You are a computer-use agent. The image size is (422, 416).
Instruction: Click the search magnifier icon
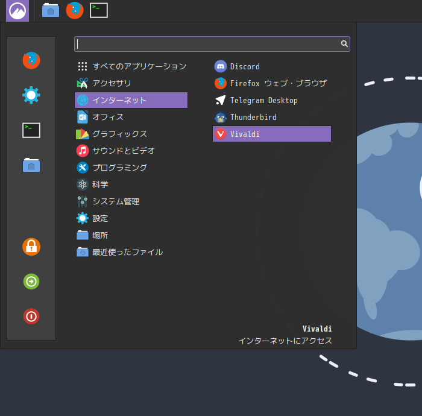pos(344,44)
